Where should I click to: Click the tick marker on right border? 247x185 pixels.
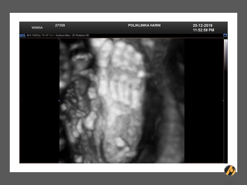coord(223,100)
